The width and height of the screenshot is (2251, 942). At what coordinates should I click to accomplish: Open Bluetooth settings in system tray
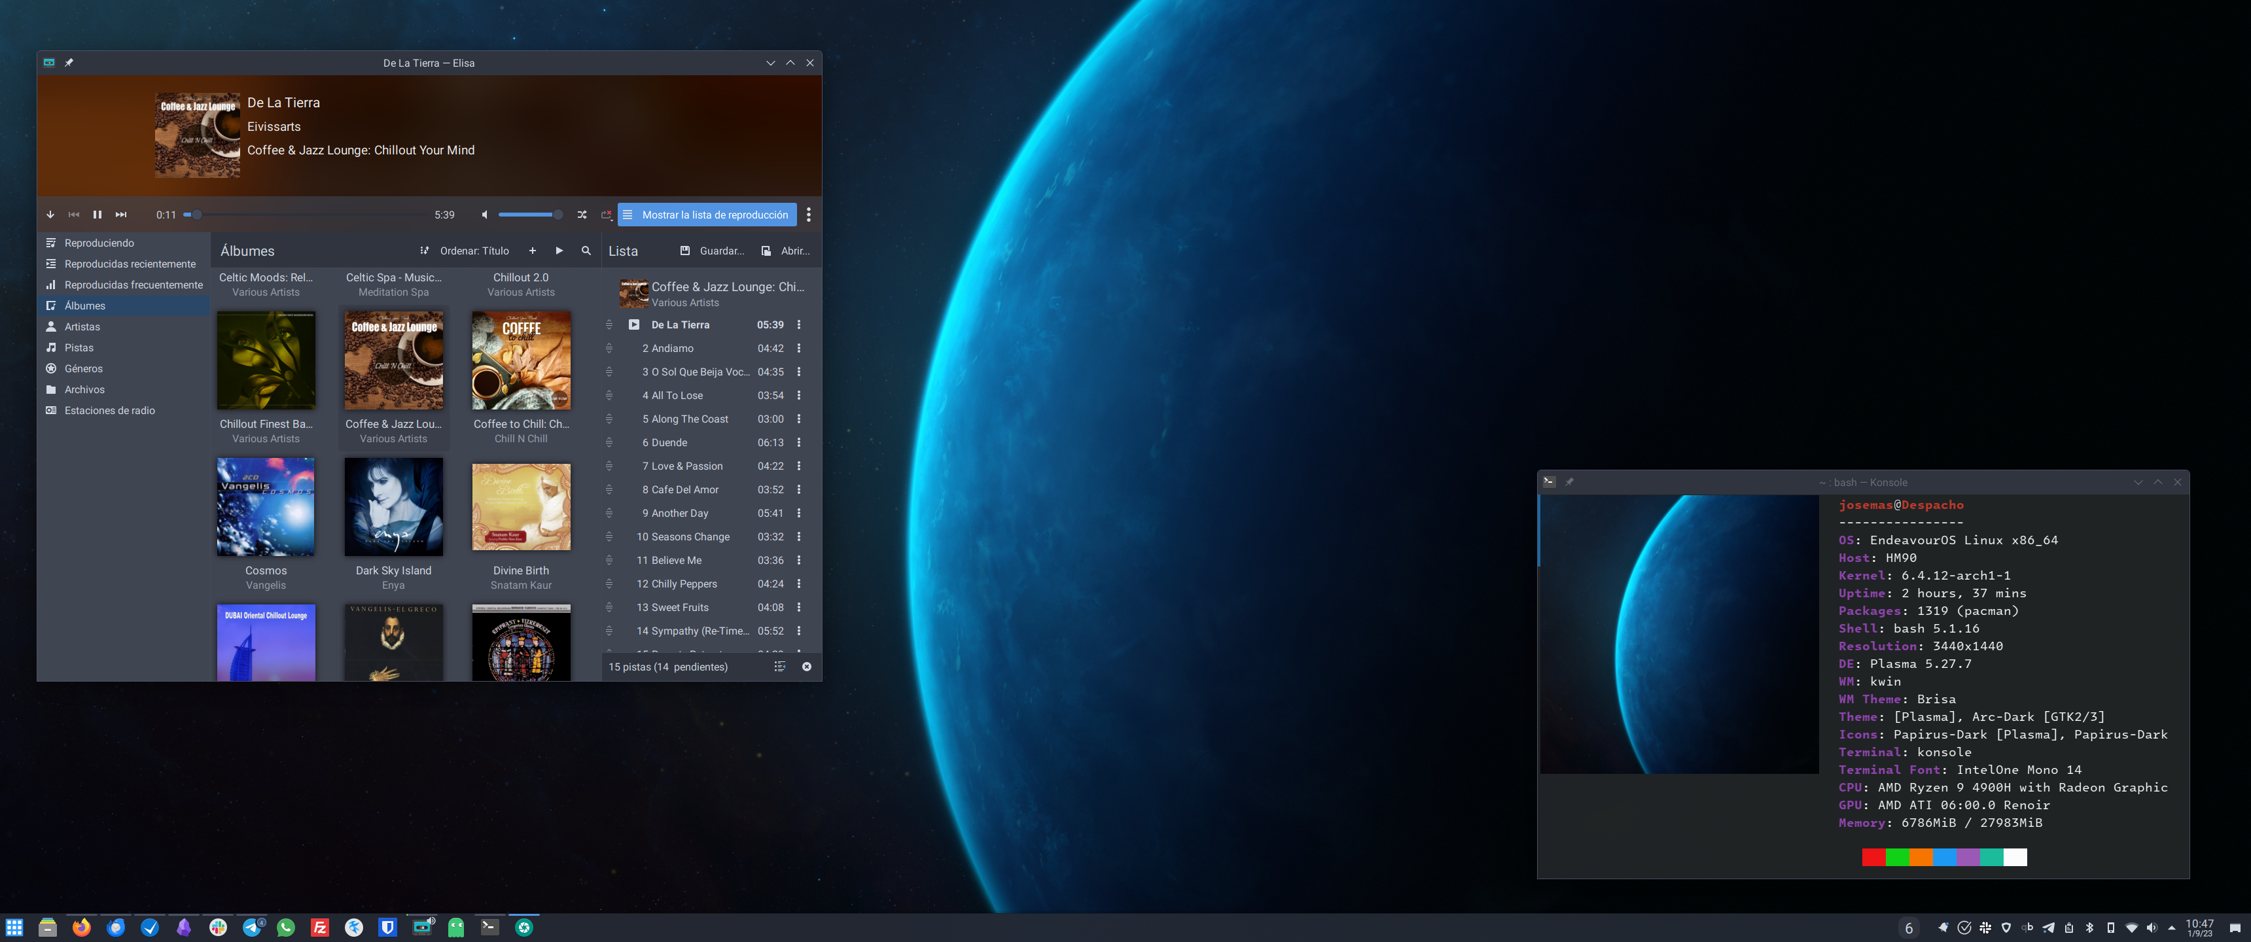click(2089, 928)
